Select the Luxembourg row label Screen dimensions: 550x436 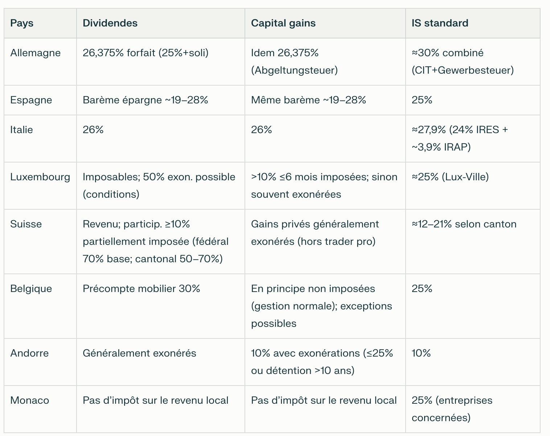(x=40, y=177)
